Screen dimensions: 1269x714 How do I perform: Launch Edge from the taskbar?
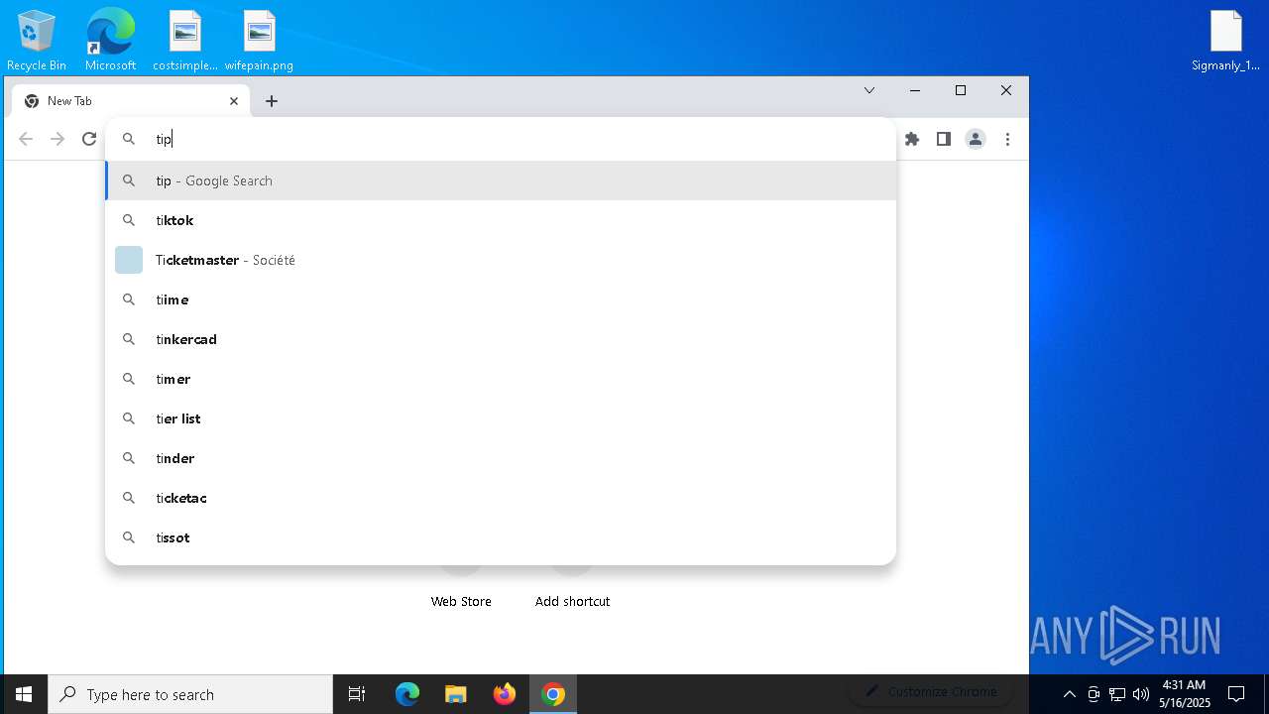pyautogui.click(x=407, y=694)
